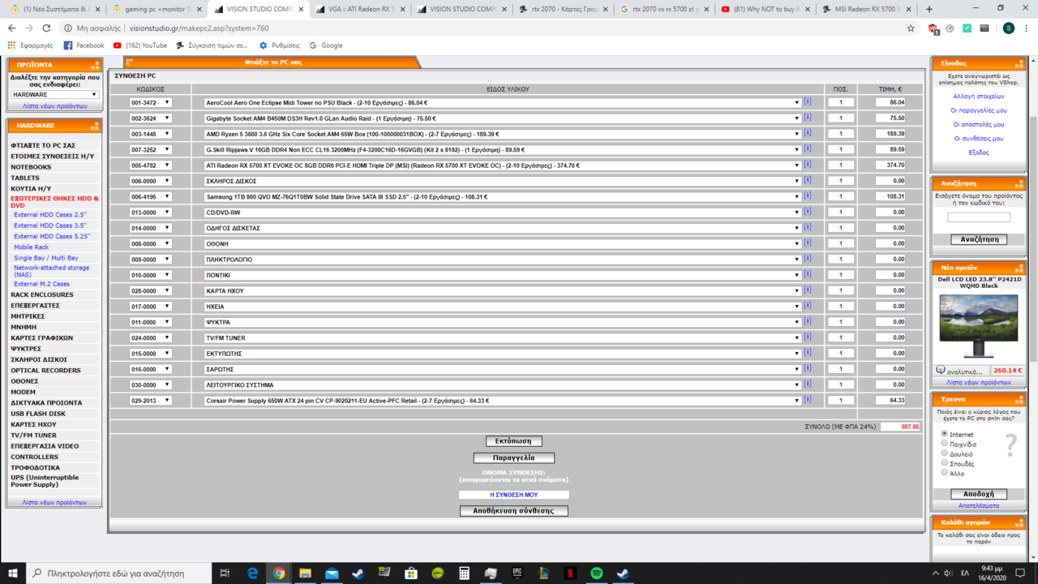Image resolution: width=1038 pixels, height=584 pixels.
Task: Click info icon for AeroCool case row
Action: click(808, 102)
